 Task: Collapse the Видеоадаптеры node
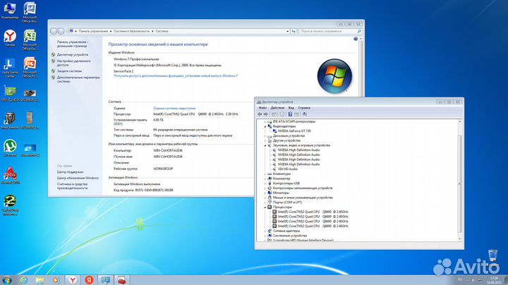[265, 126]
